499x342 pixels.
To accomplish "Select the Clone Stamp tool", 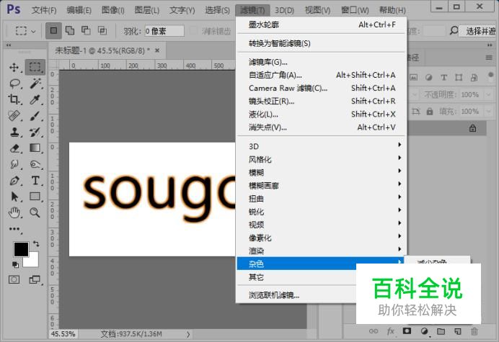I will 14,132.
